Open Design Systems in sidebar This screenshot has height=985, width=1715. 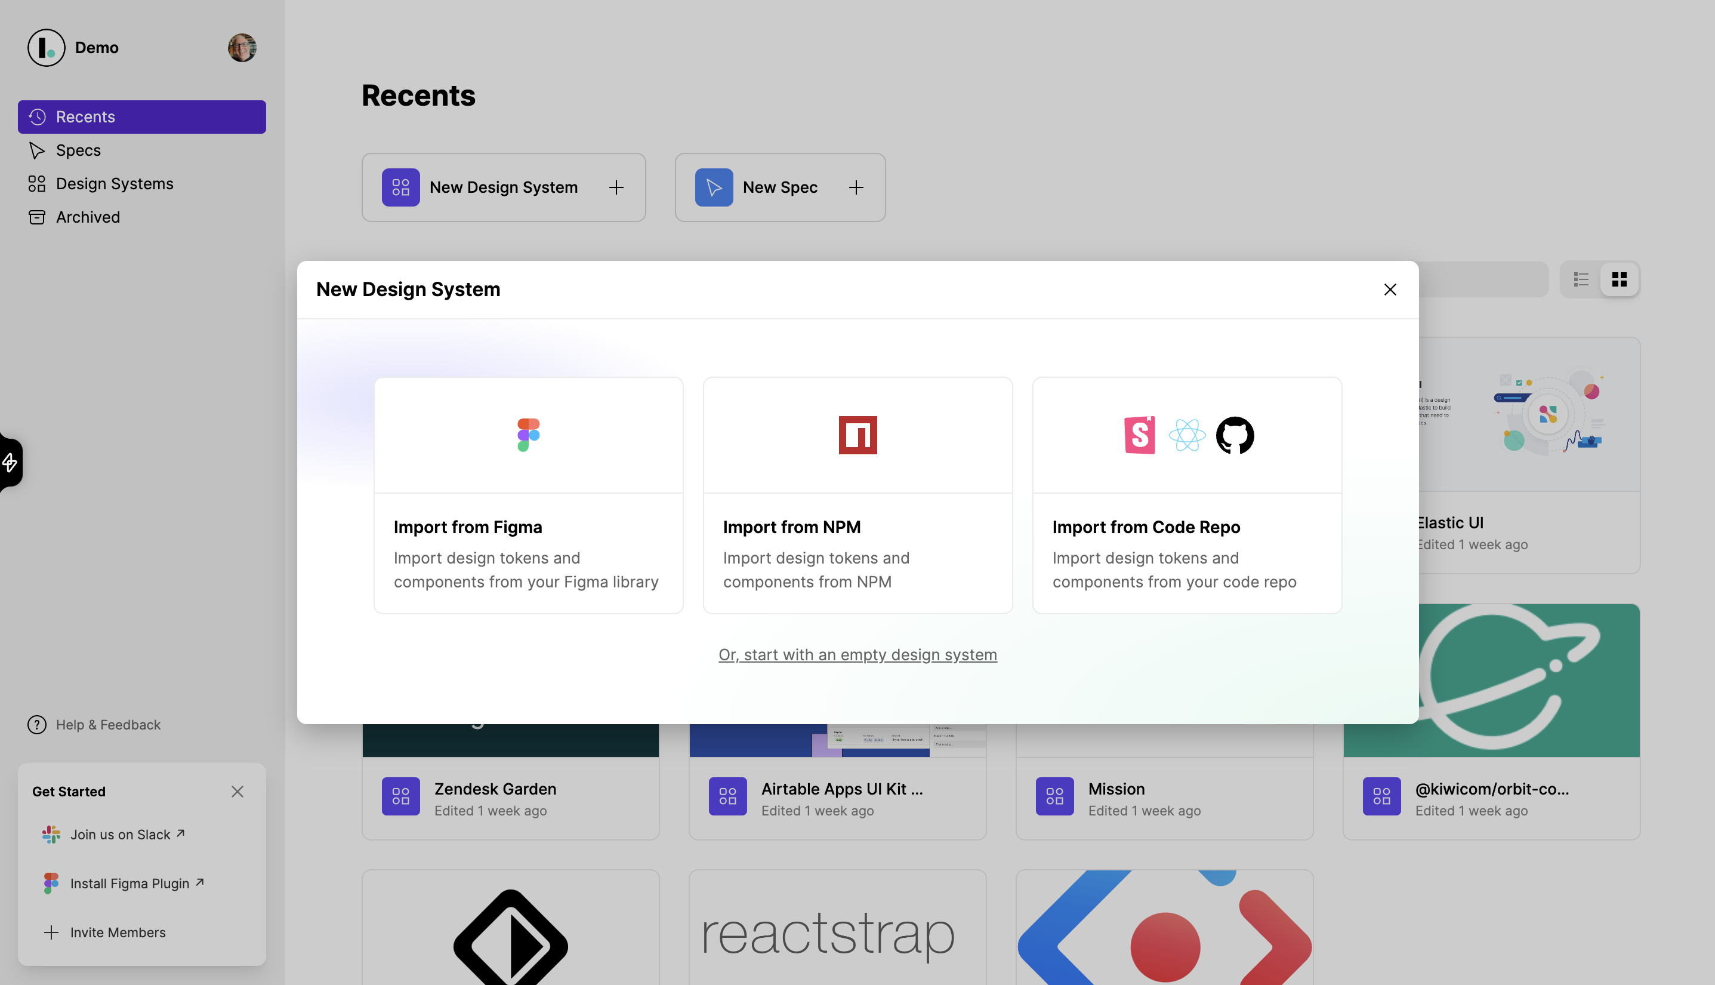142,184
